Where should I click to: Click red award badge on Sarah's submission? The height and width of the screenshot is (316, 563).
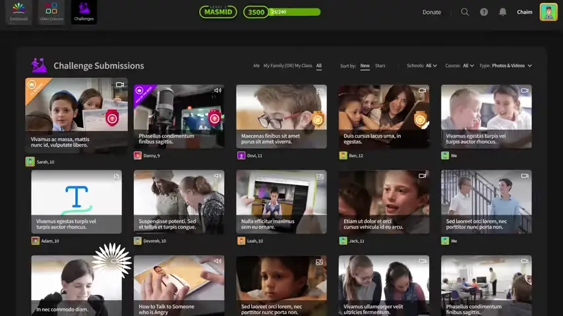(x=112, y=118)
